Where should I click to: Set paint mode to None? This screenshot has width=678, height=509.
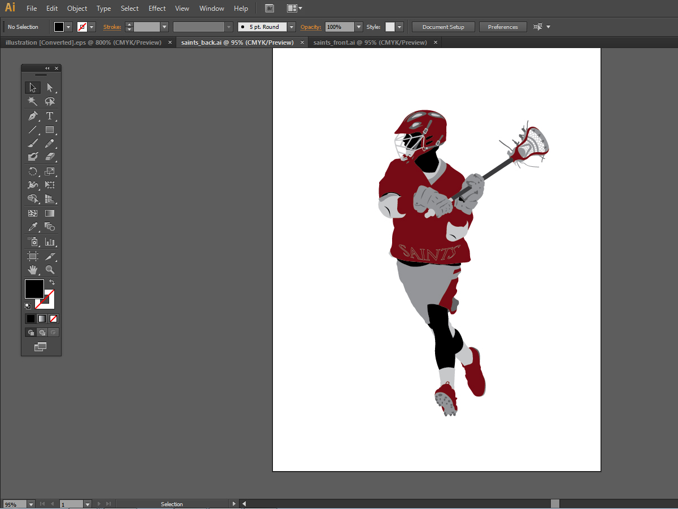53,318
